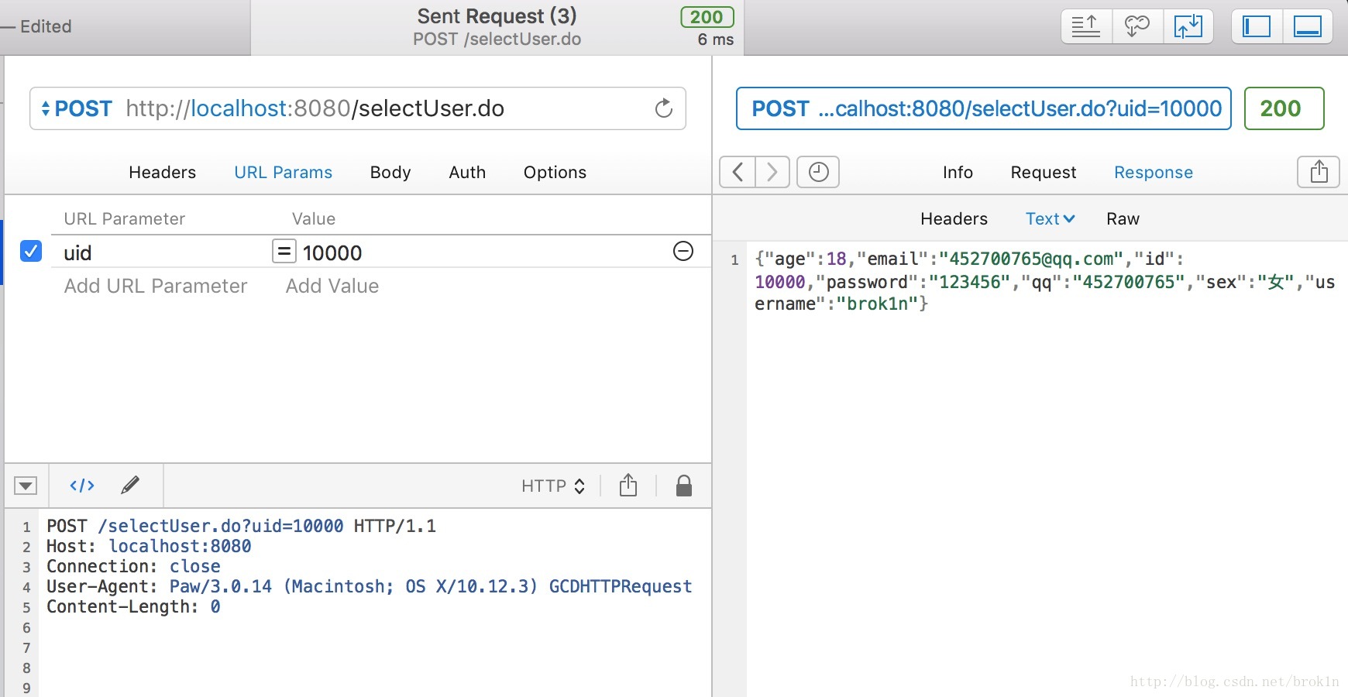This screenshot has height=697, width=1348.
Task: Click the small 200 badge in the title bar
Action: pos(707,17)
